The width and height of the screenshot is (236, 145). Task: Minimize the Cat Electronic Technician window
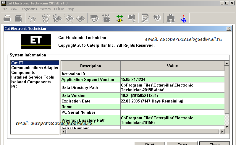point(222,3)
